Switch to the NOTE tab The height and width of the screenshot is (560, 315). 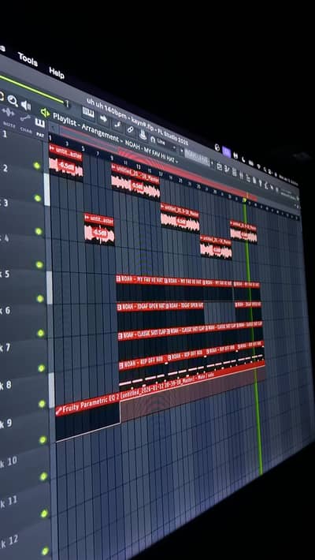(x=9, y=124)
